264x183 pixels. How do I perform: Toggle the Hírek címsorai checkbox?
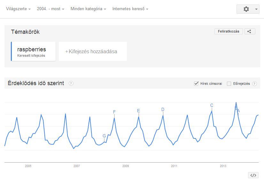point(197,84)
